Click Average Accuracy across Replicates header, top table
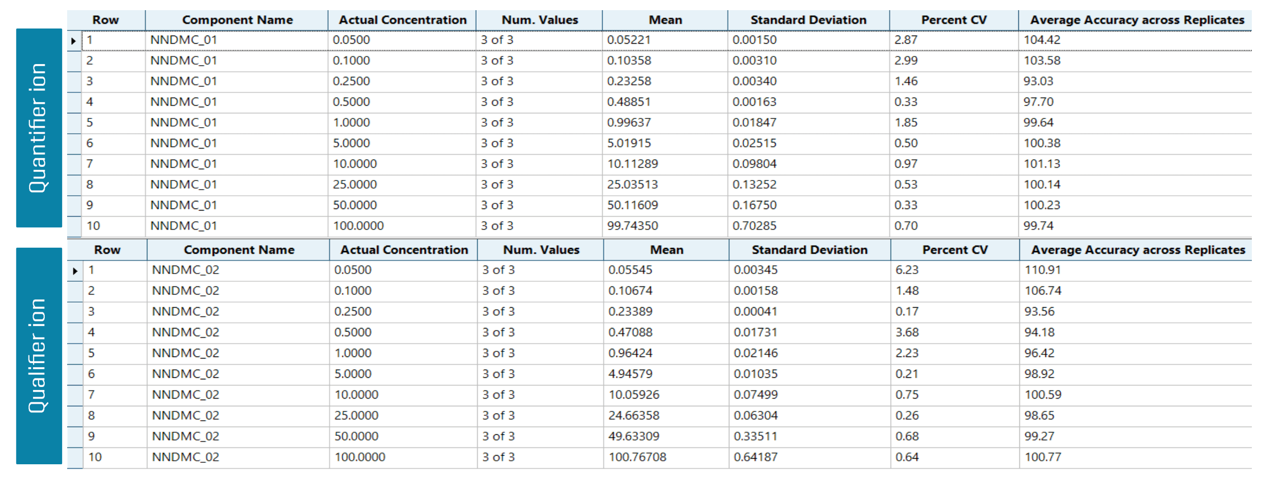This screenshot has height=478, width=1261. point(1136,20)
